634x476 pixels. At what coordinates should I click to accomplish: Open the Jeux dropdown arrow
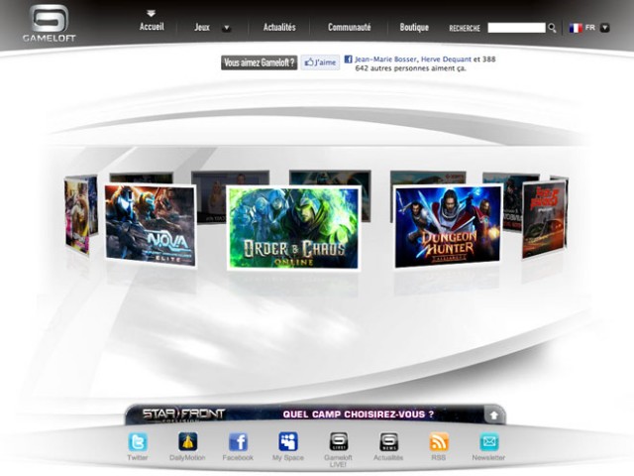227,28
